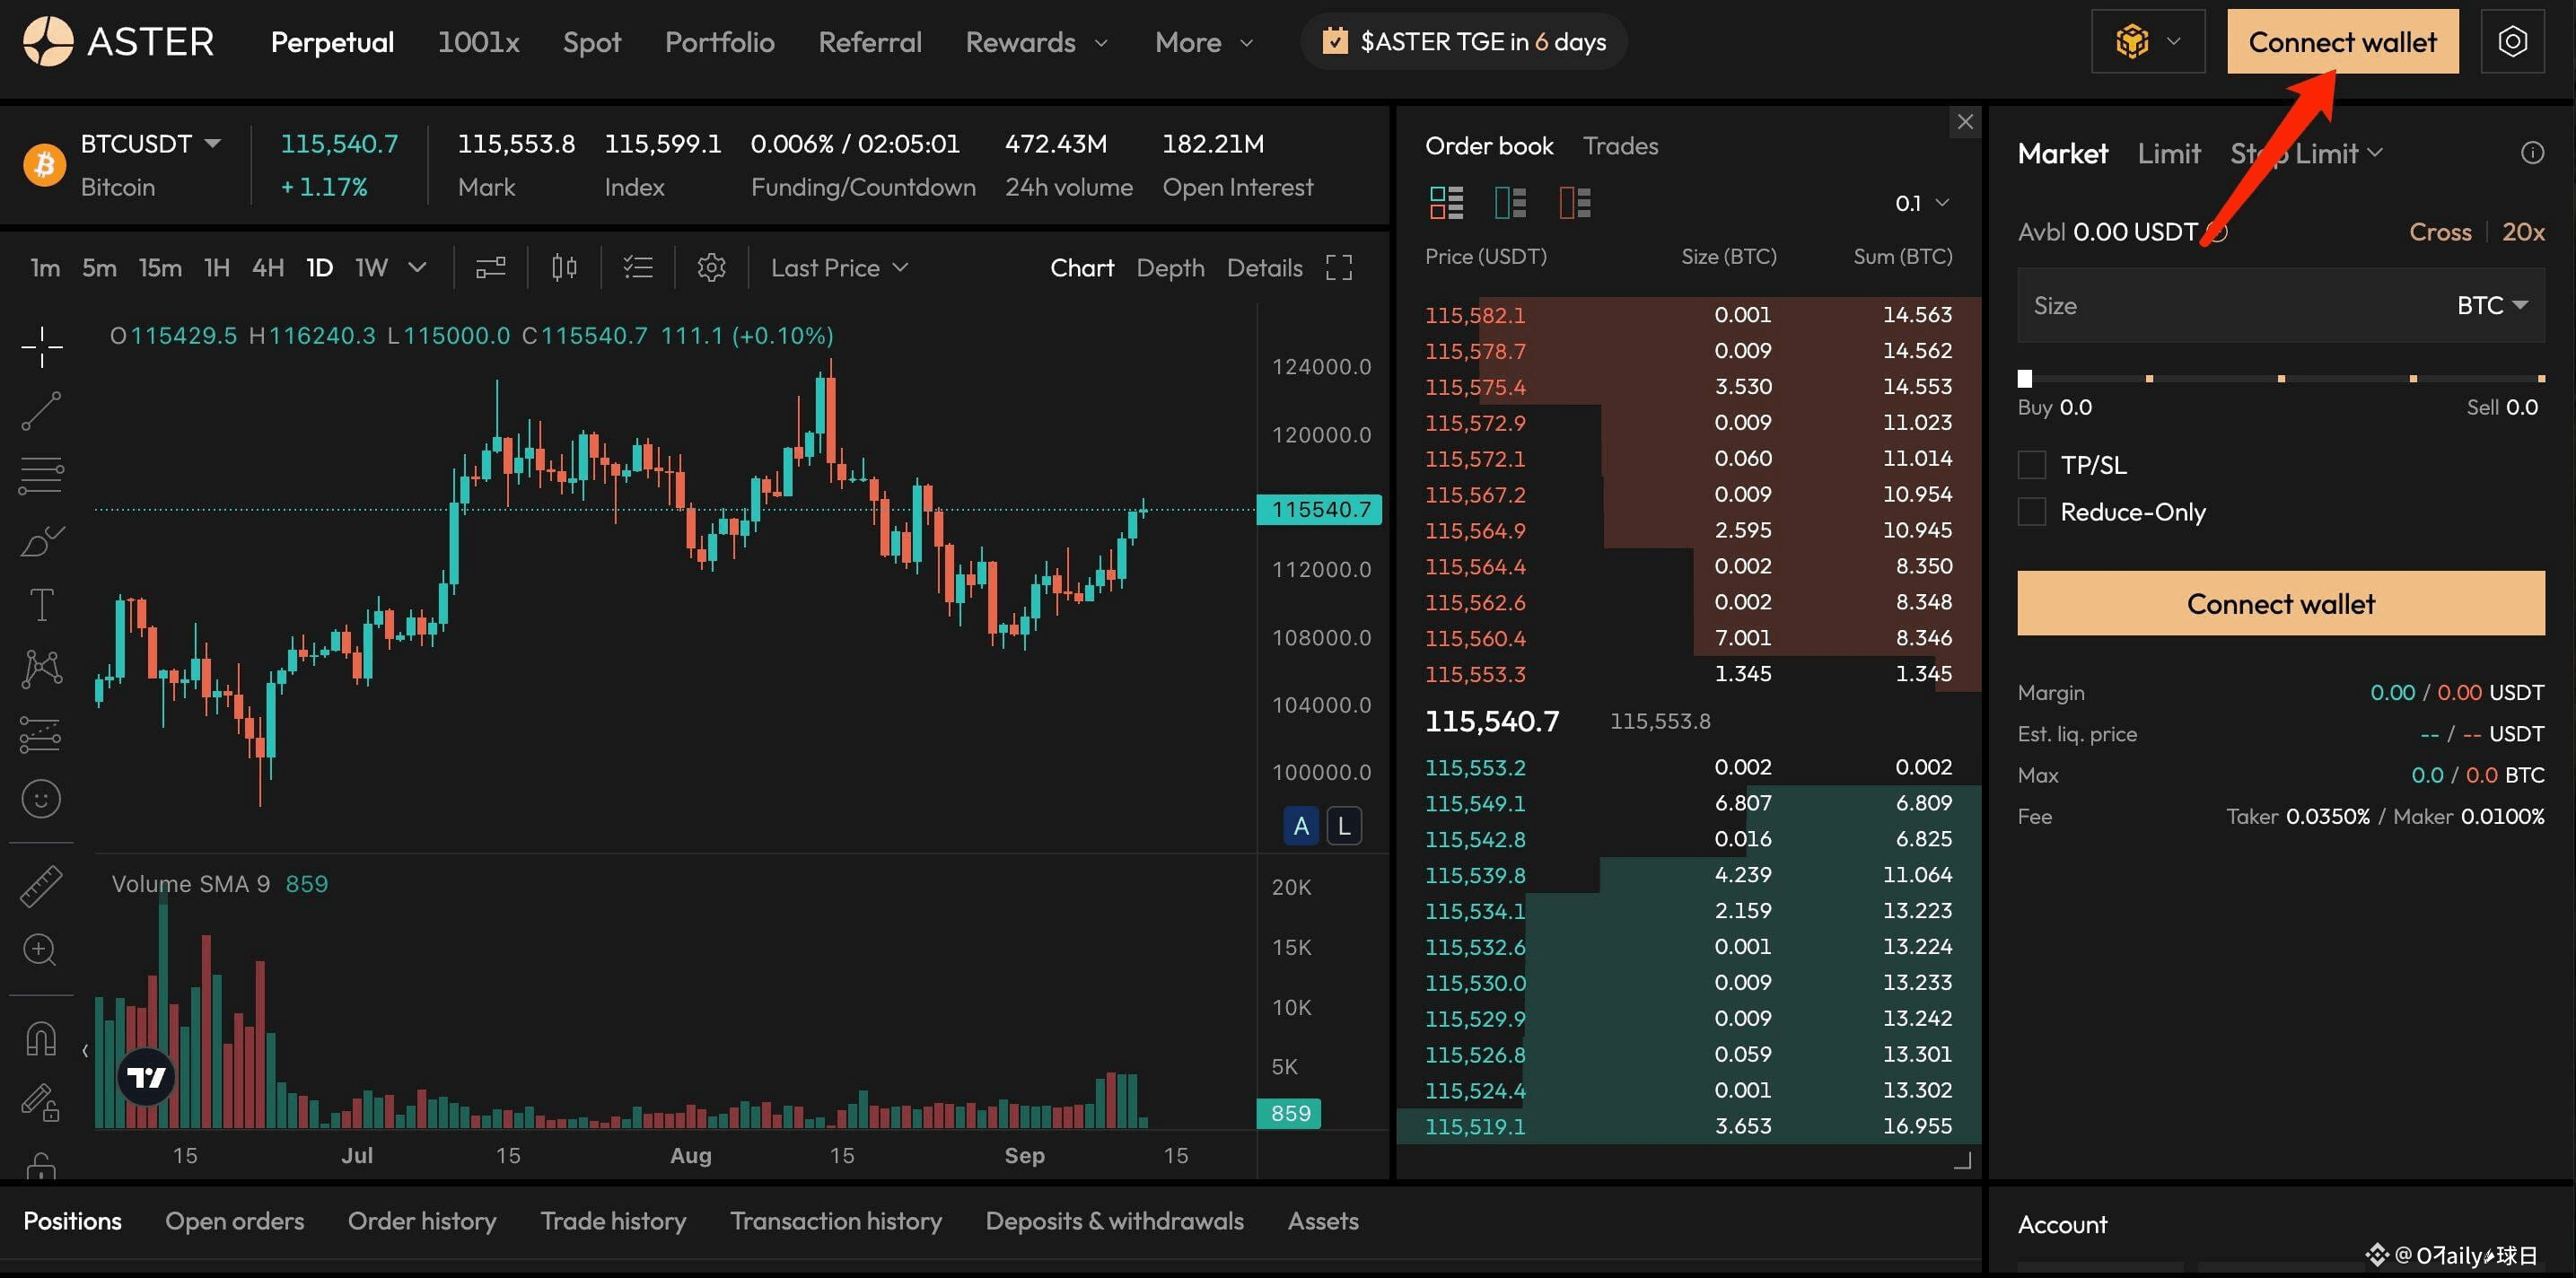Show sell-only order book view icon
The height and width of the screenshot is (1278, 2576).
[1574, 203]
